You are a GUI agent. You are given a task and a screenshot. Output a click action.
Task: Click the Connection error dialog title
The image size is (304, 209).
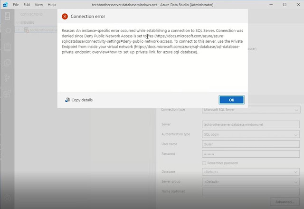(88, 17)
